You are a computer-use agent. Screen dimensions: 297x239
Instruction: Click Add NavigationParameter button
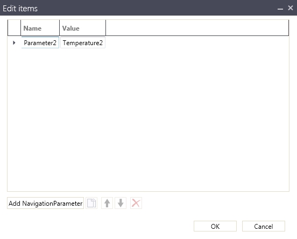coord(45,203)
